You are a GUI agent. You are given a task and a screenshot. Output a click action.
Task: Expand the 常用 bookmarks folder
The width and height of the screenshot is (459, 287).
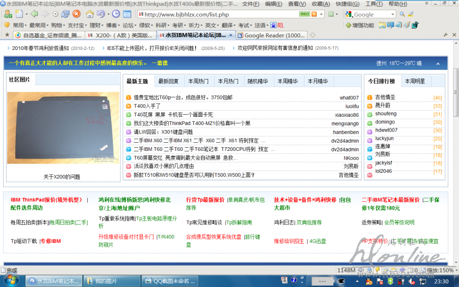point(18,25)
